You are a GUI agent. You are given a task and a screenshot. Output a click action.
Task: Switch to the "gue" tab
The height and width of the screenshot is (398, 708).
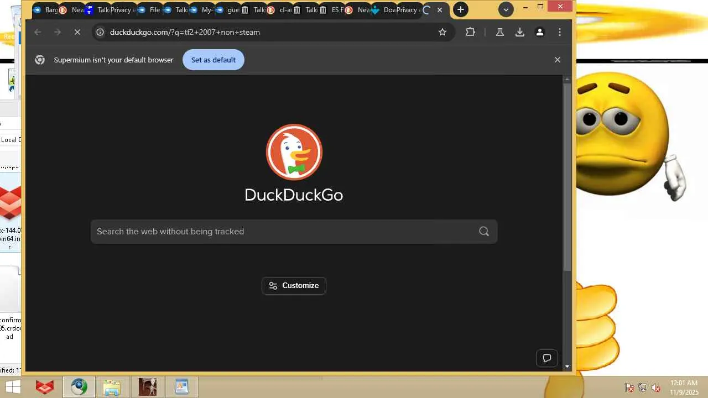coord(228,10)
